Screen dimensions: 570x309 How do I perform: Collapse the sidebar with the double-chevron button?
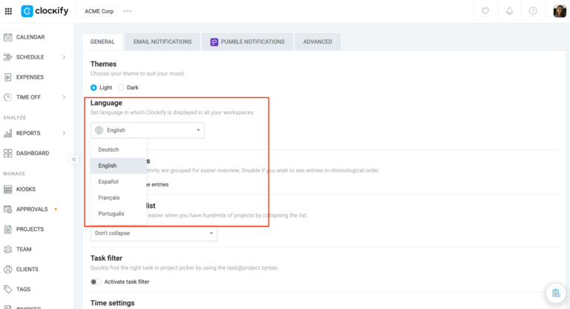(73, 160)
